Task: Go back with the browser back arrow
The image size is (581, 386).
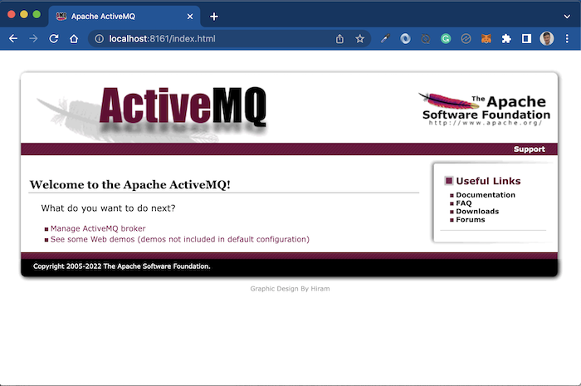Action: tap(13, 38)
